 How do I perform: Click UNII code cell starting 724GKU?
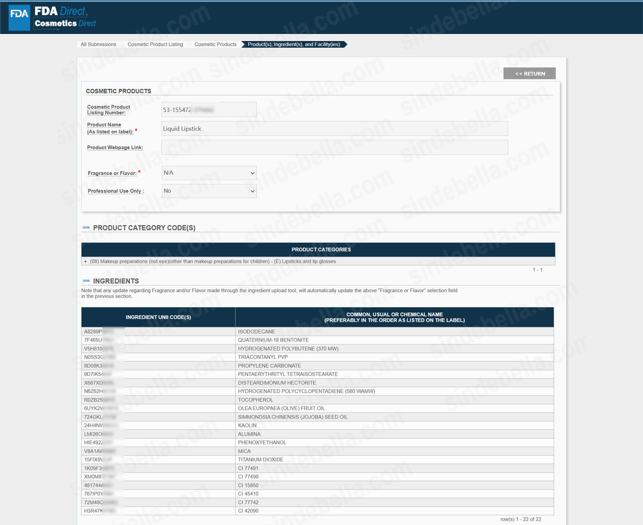[x=158, y=417]
